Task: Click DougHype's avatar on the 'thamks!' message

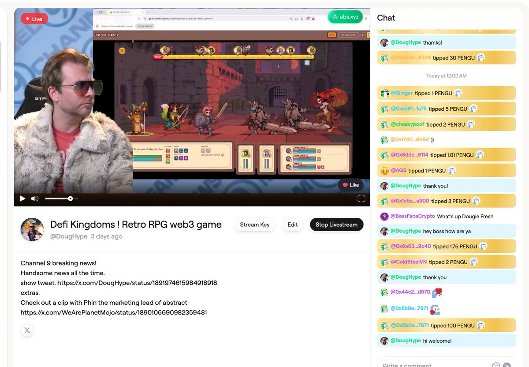Action: coord(384,43)
